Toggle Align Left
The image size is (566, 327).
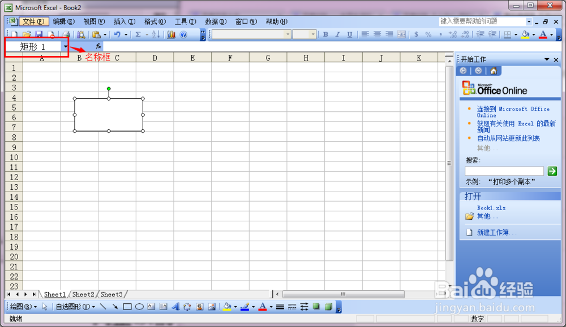(x=365, y=34)
